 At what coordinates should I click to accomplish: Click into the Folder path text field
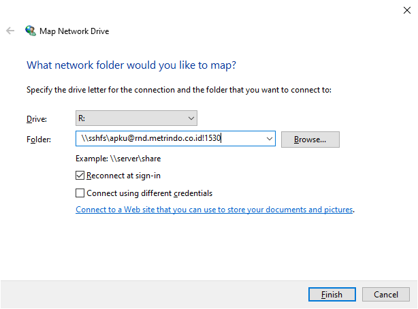(171, 138)
